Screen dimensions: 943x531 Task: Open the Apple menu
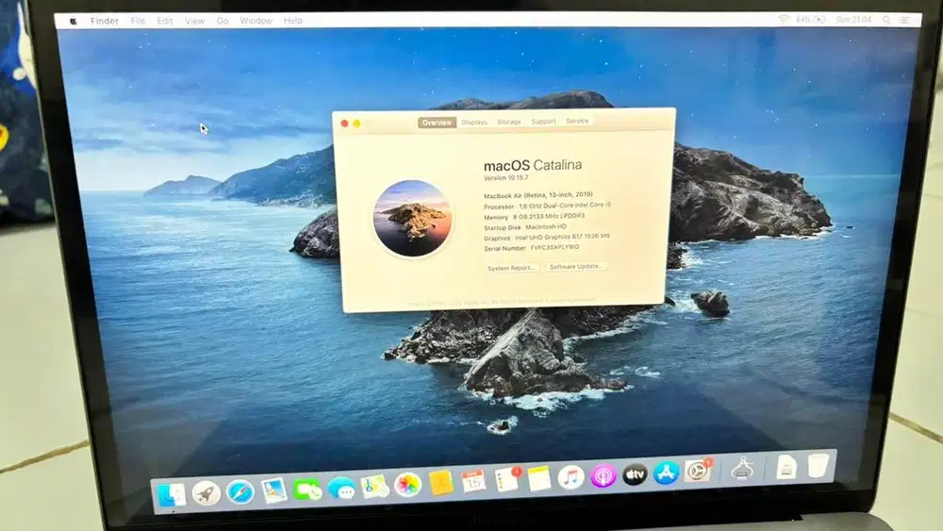click(x=74, y=21)
